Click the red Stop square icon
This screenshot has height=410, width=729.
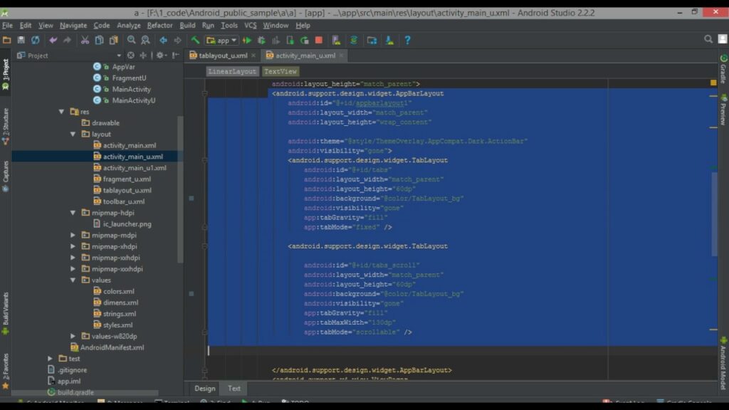click(x=319, y=41)
